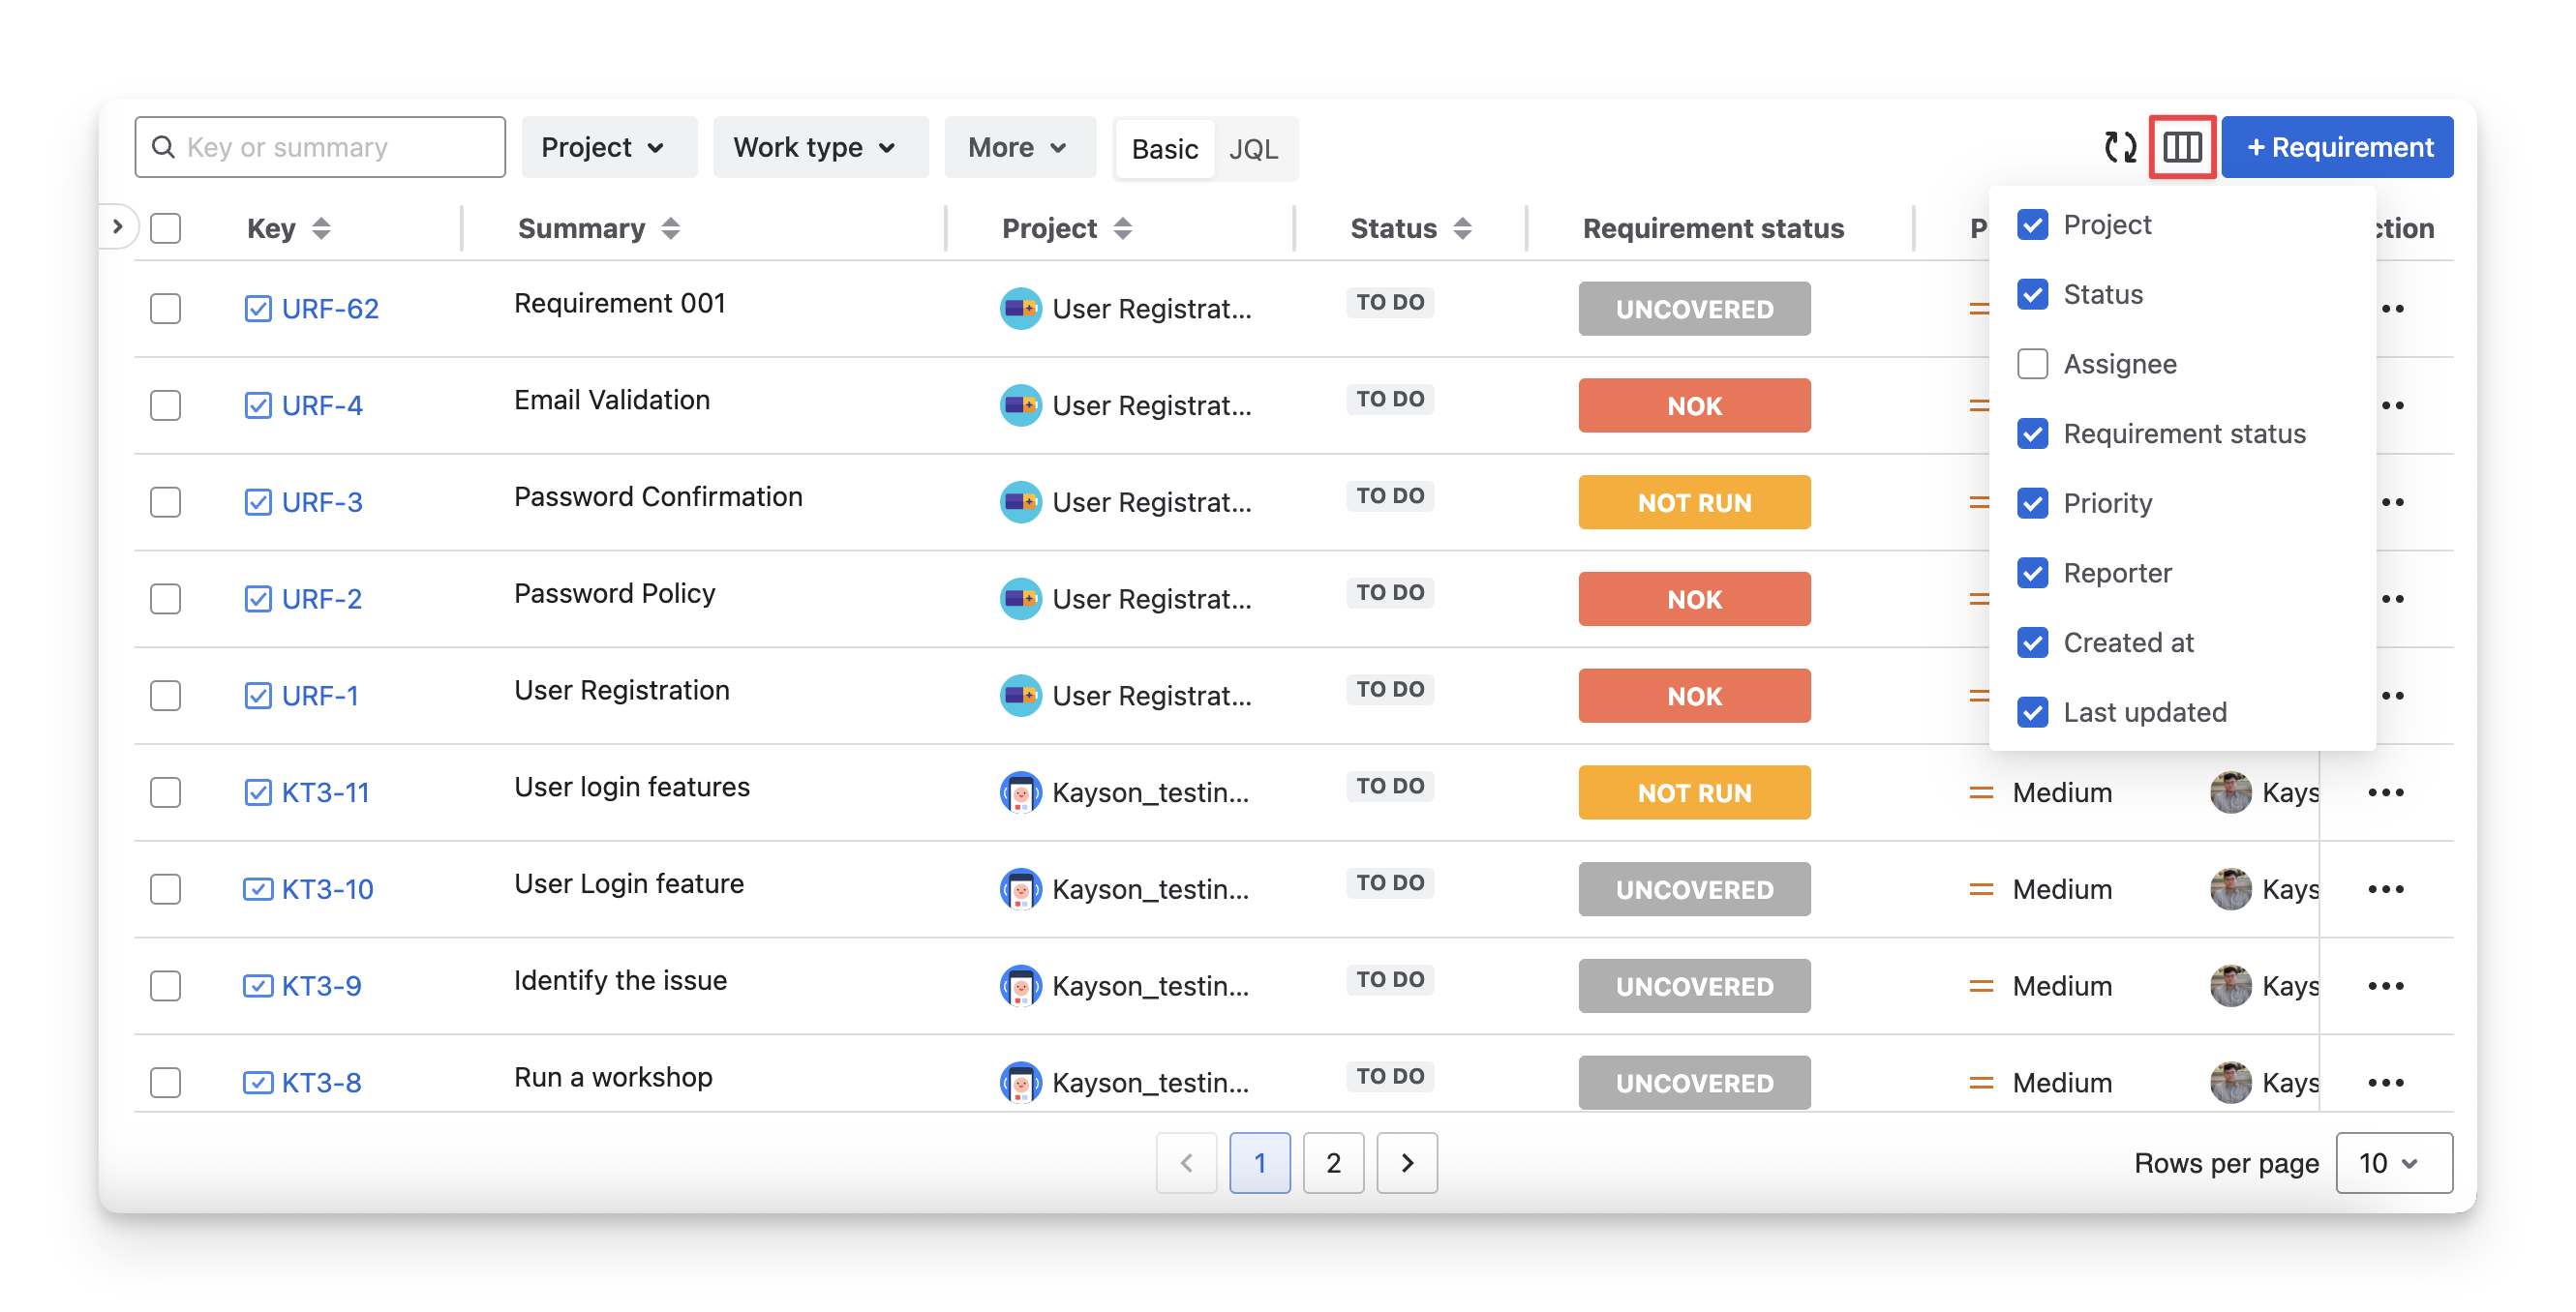Open the Project filter dropdown

604,147
